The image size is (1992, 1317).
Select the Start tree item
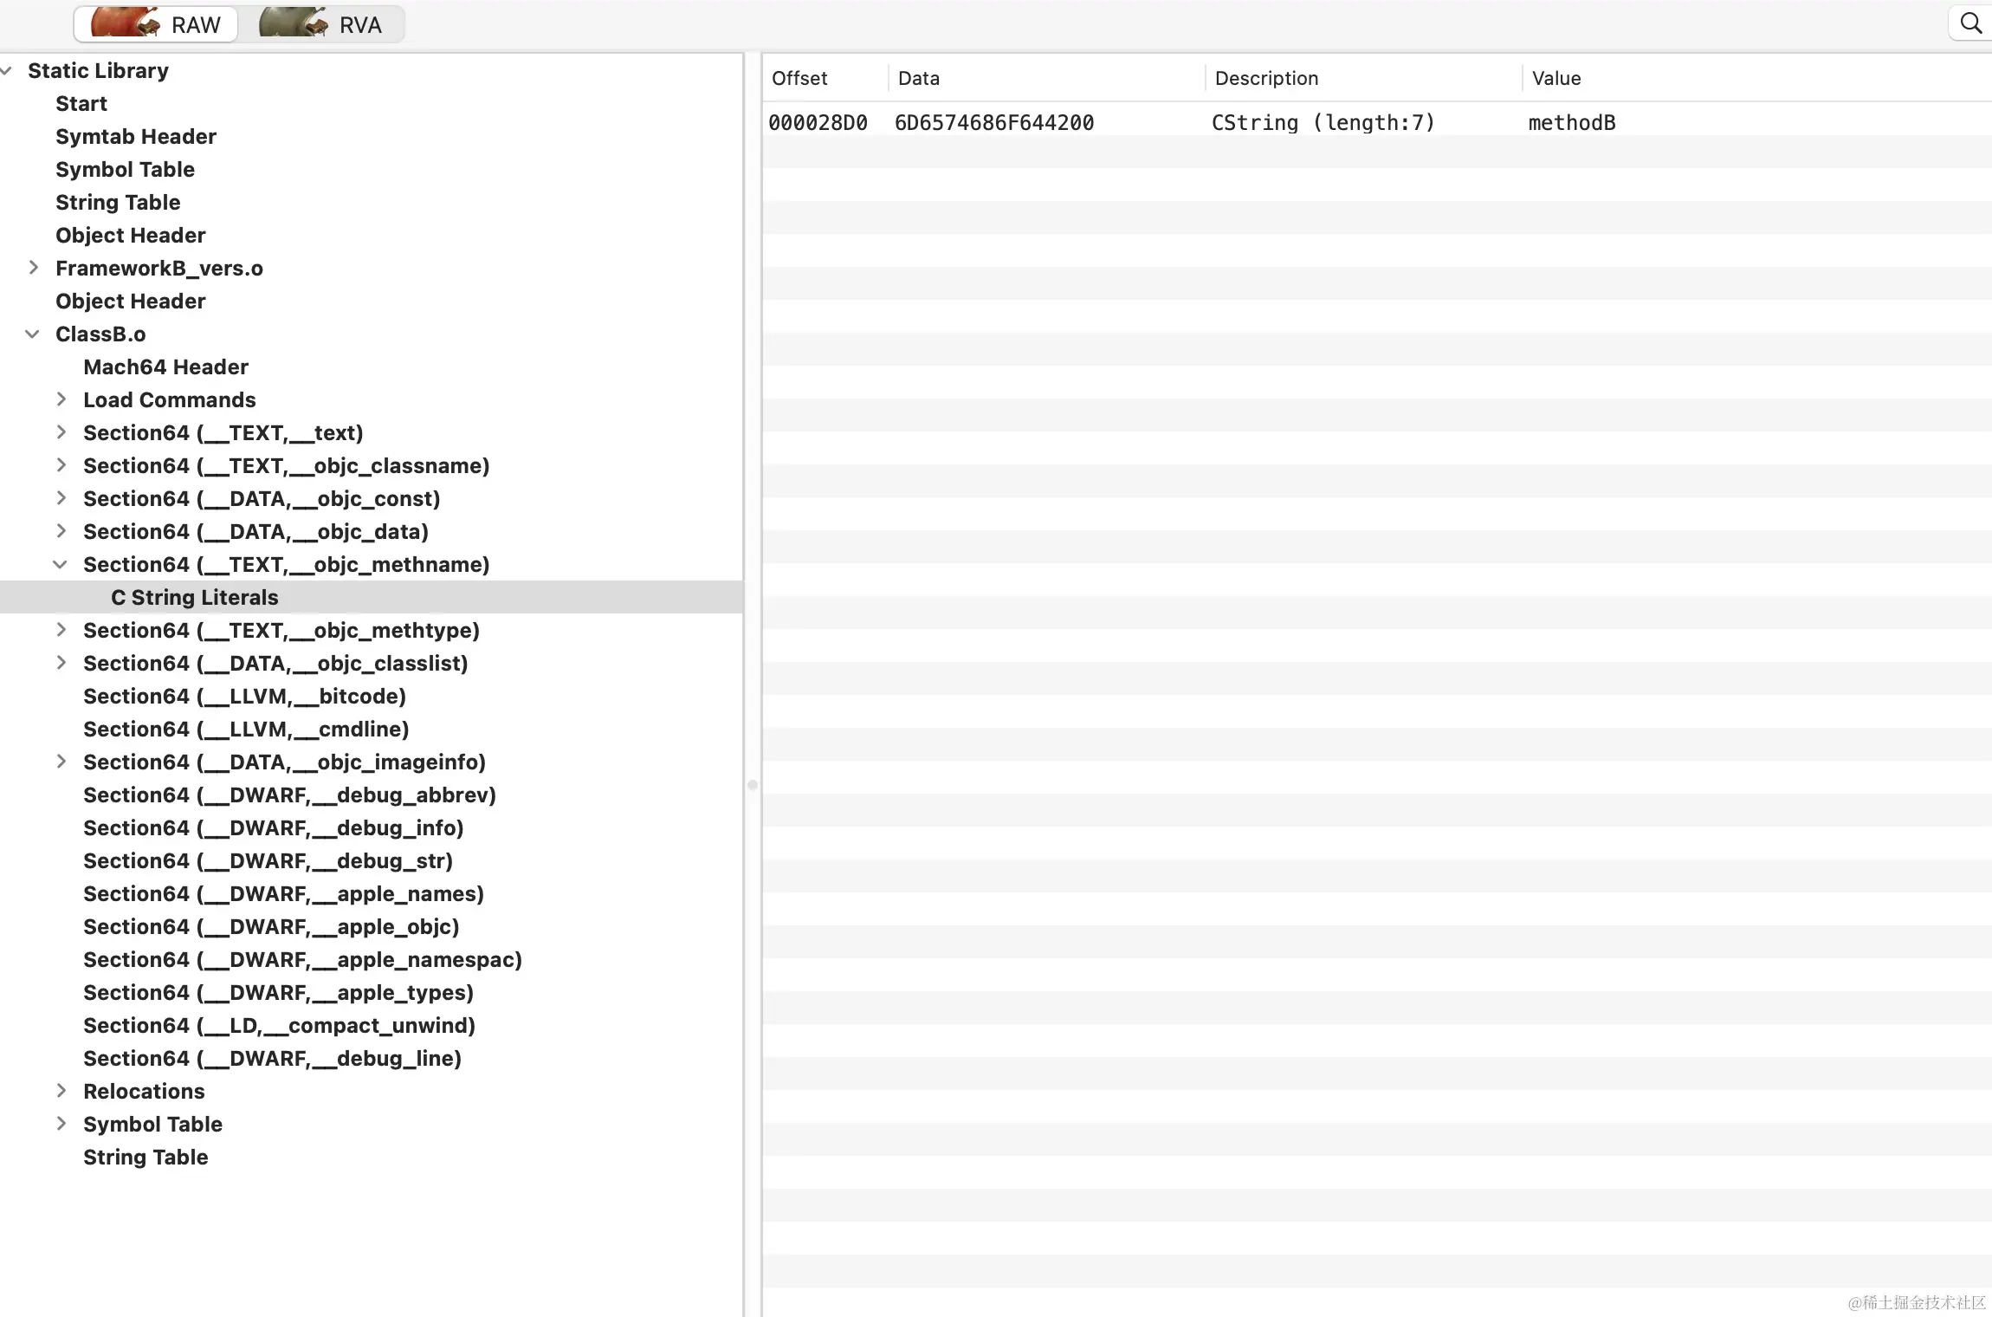(x=81, y=103)
